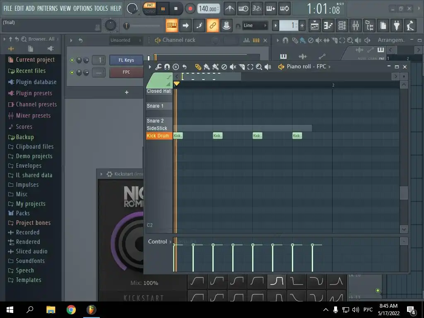The image size is (424, 318).
Task: Toggle wait for input before recording
Action: (243, 9)
